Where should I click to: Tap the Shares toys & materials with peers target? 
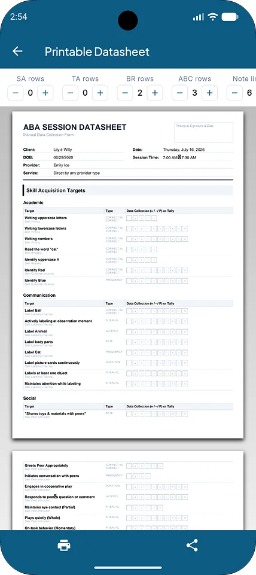[x=56, y=413]
